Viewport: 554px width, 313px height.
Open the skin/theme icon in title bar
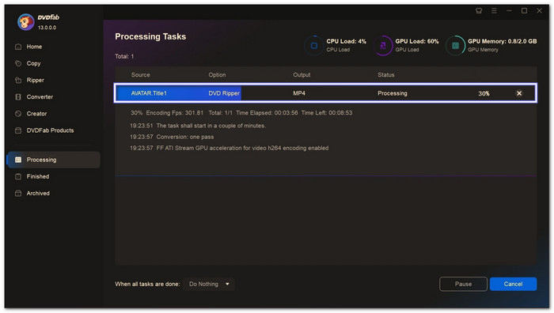(479, 10)
